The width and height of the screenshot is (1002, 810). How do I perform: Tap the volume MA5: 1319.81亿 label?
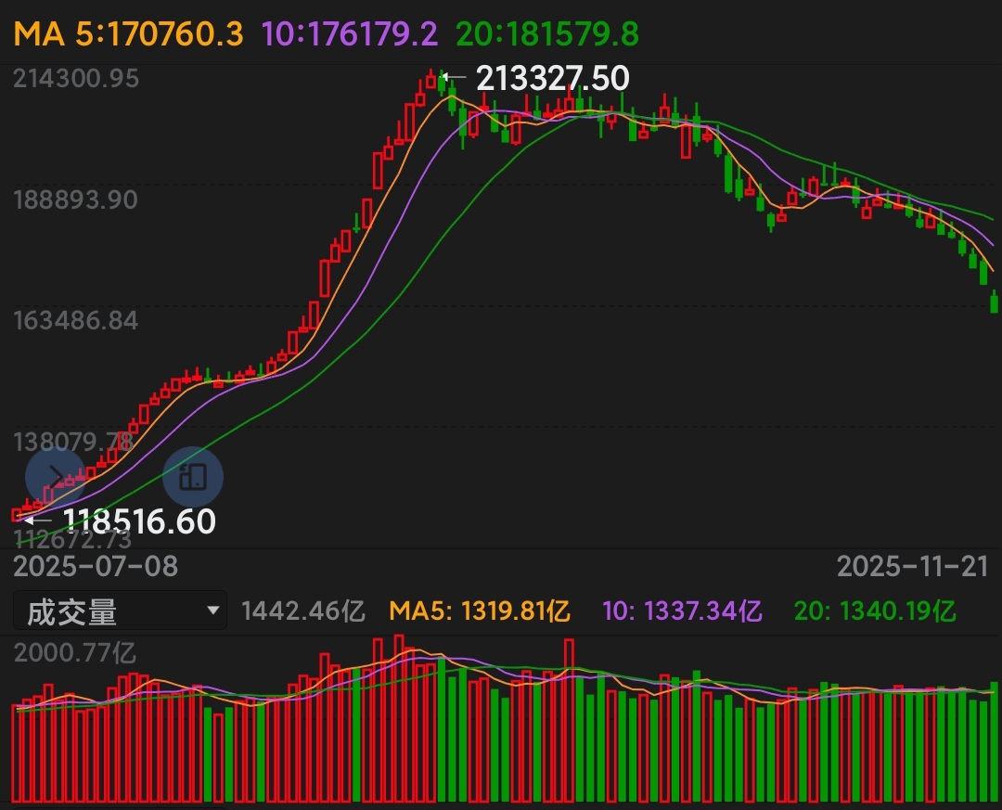[480, 611]
